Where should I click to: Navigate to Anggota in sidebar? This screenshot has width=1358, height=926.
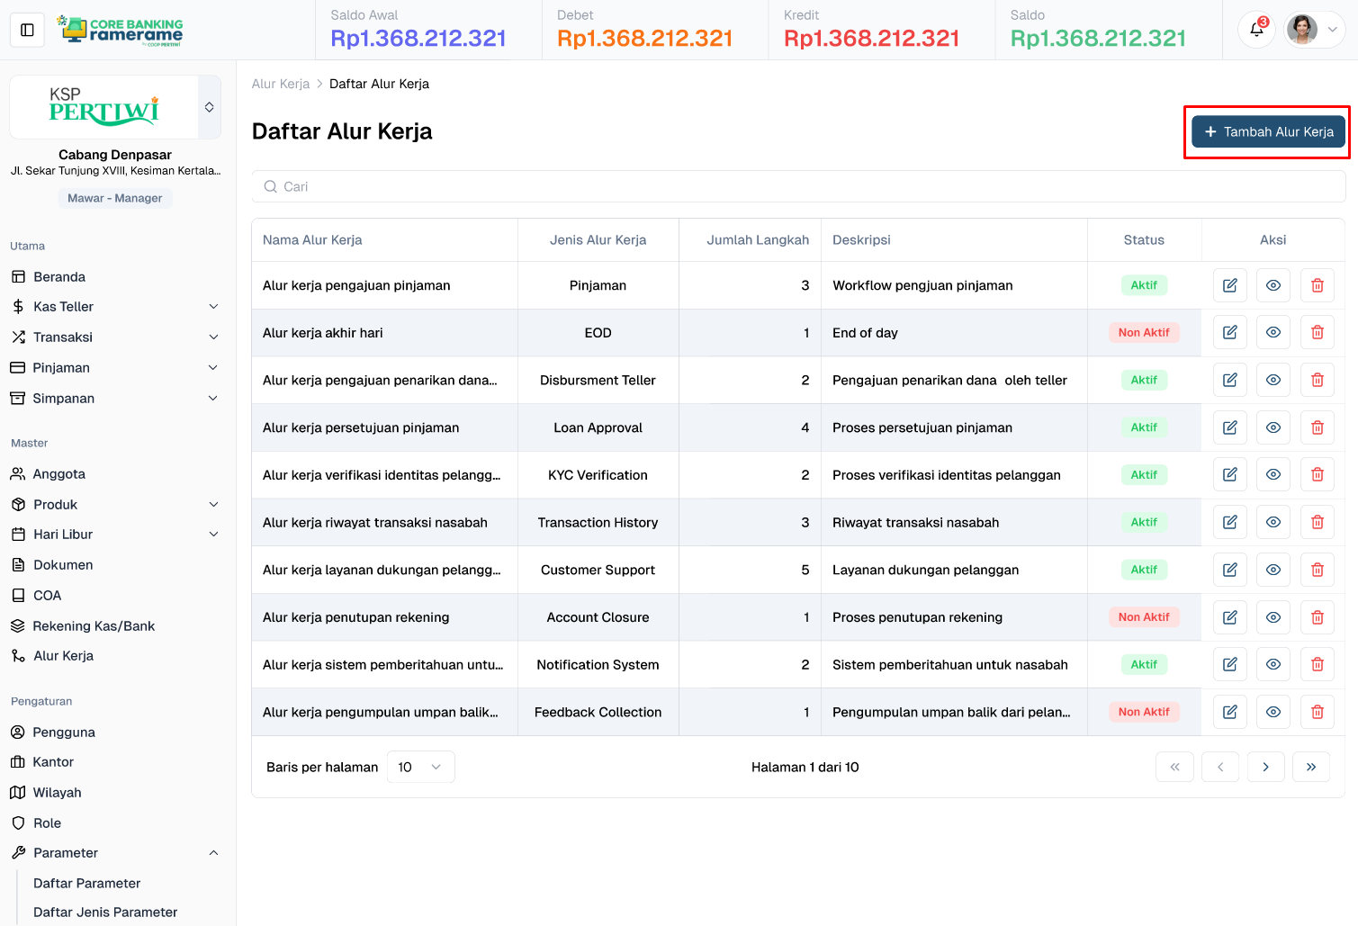58,474
